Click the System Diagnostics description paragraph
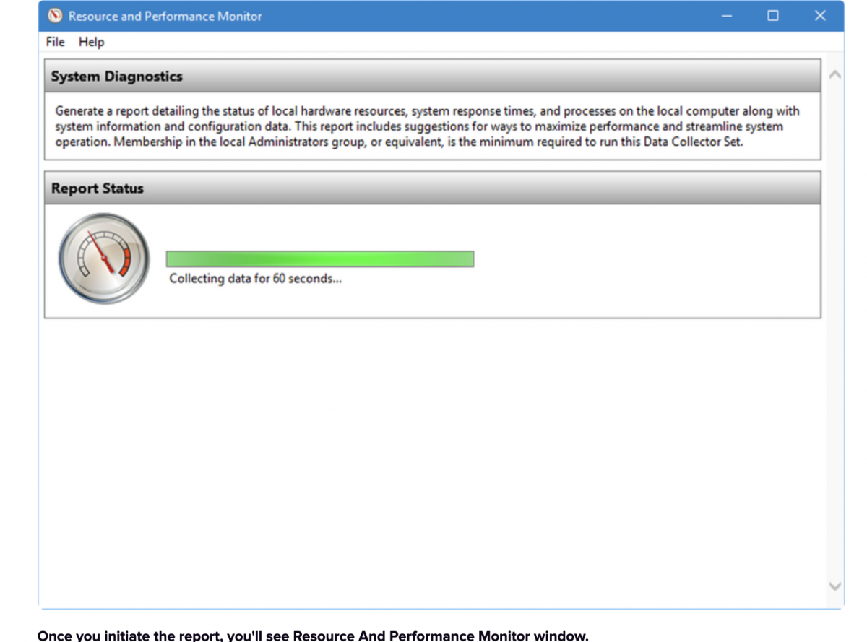The image size is (867, 642). (x=427, y=126)
